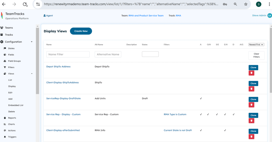This screenshot has height=142, width=272.
Task: Focus the Alternative Name filter input
Action: click(108, 54)
